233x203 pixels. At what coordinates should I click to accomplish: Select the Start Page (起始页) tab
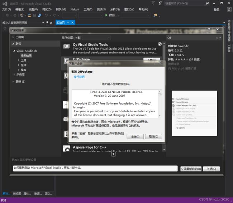(x=61, y=23)
